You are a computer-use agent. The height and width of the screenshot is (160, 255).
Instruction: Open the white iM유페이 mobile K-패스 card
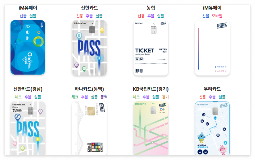click(x=212, y=48)
